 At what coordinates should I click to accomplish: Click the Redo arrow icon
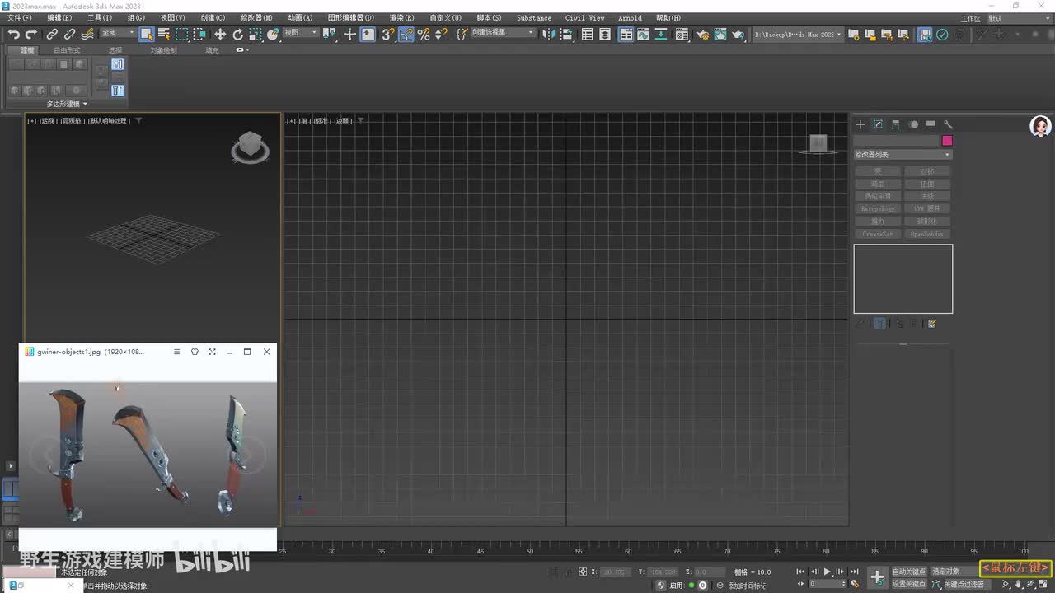pos(31,34)
